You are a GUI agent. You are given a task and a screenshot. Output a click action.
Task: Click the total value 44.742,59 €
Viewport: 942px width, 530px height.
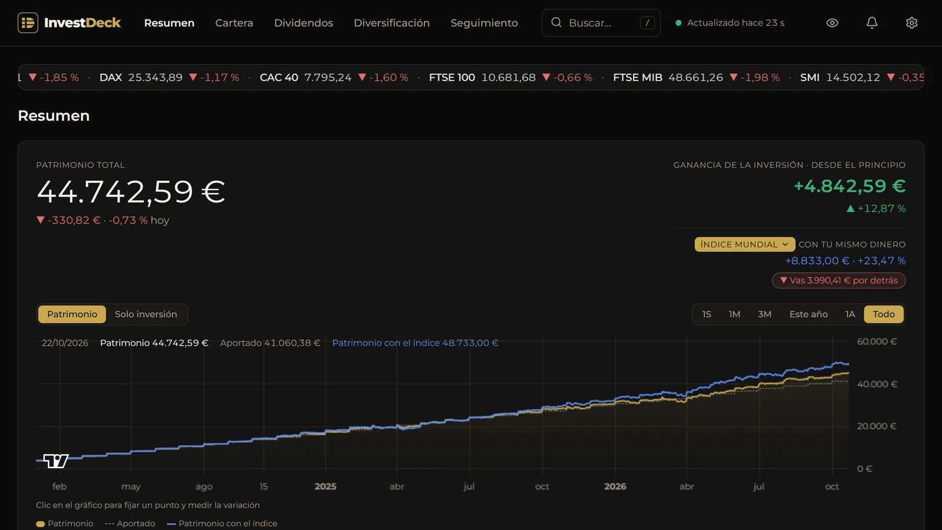pos(131,192)
